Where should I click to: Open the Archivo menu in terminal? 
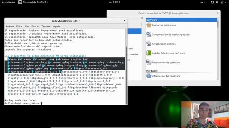click(10, 26)
